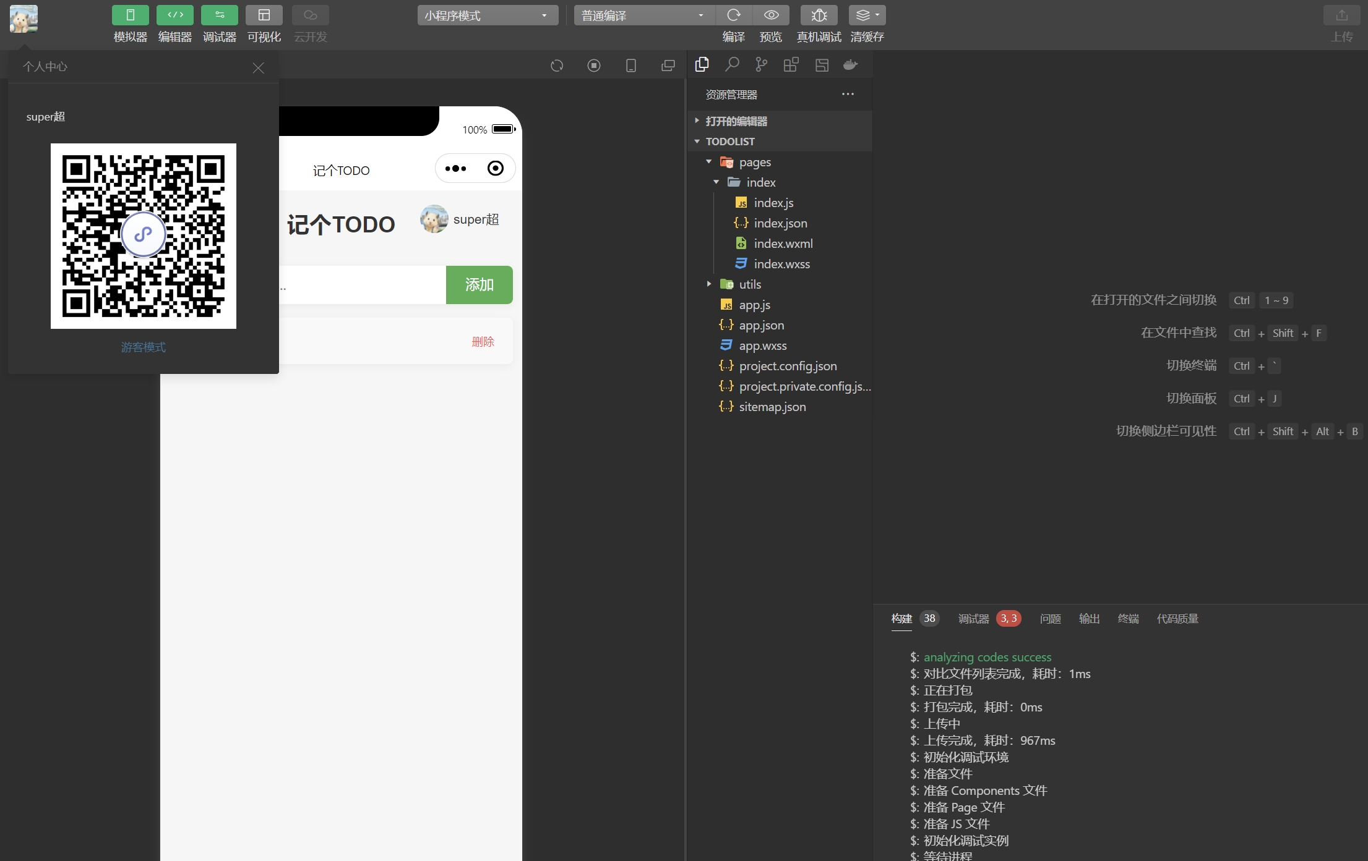This screenshot has width=1368, height=861.
Task: Toggle the 调试器 (debugger) panel button
Action: point(219,15)
